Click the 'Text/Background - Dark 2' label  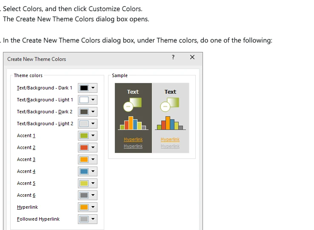tap(45, 112)
